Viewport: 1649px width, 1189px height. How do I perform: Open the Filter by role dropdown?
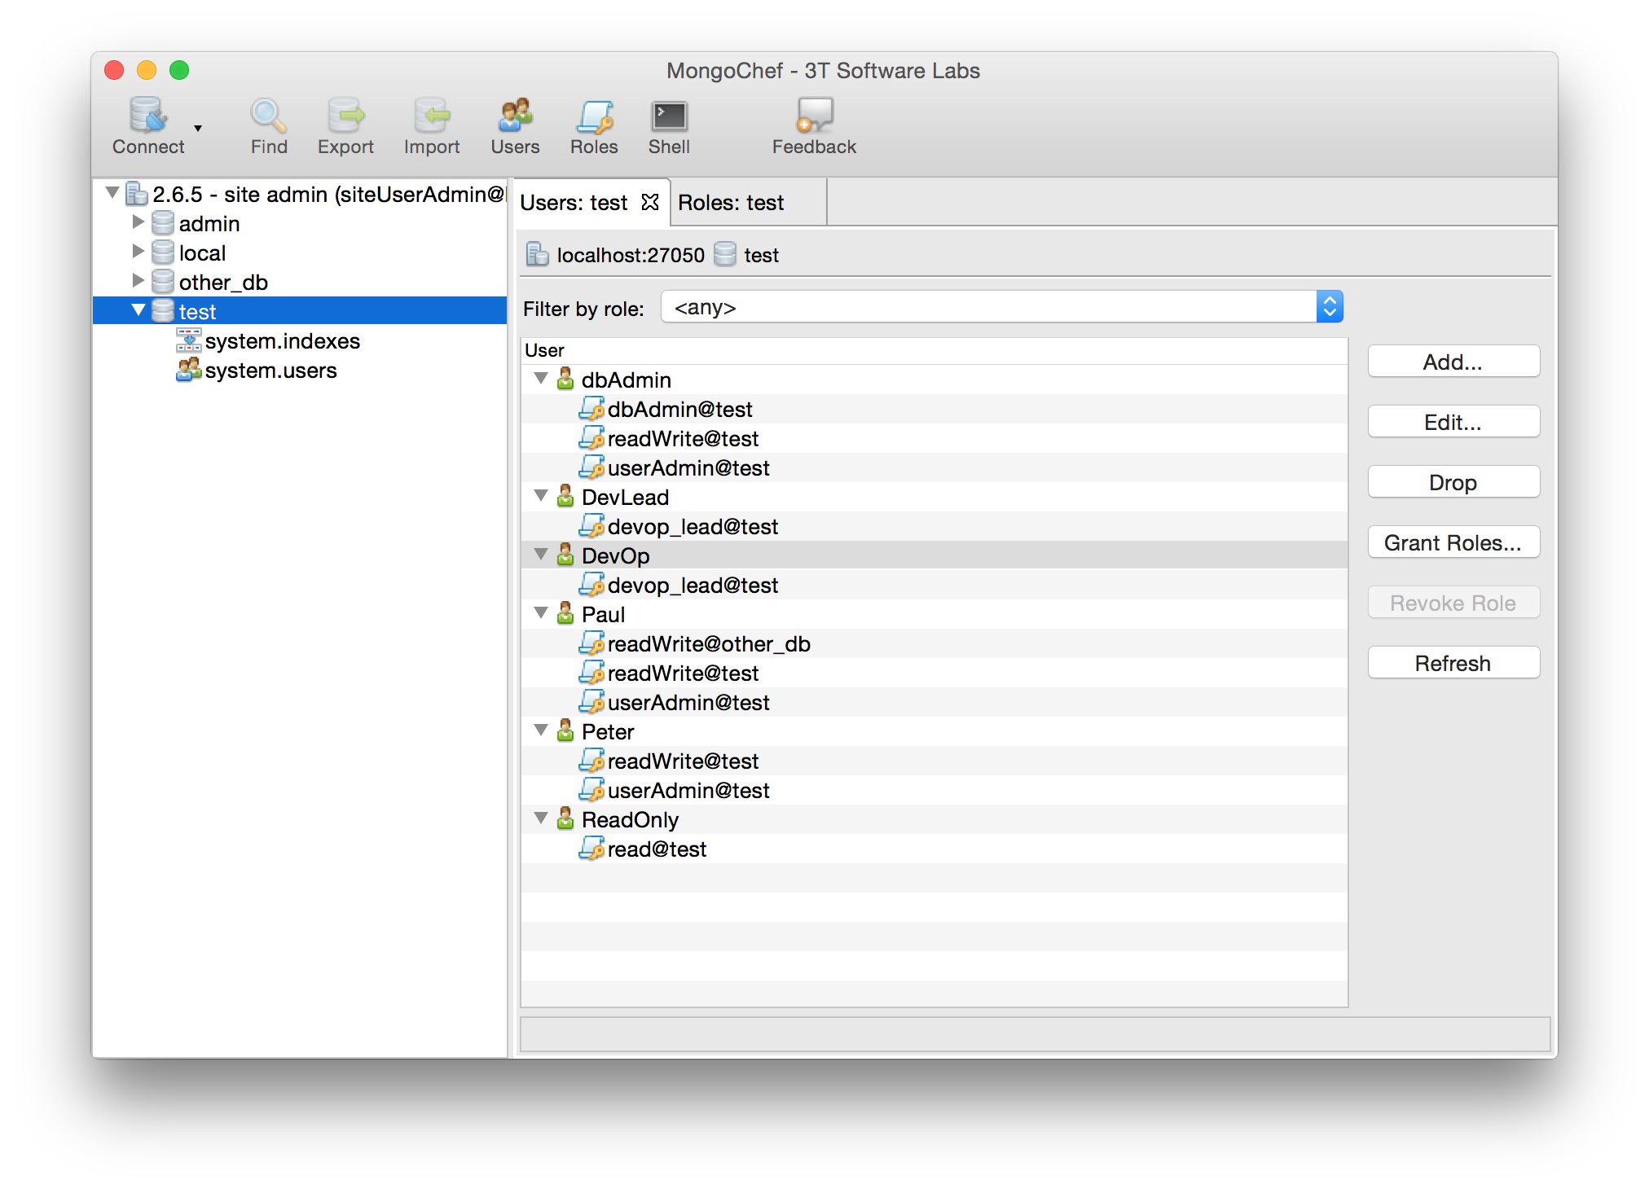[1002, 307]
